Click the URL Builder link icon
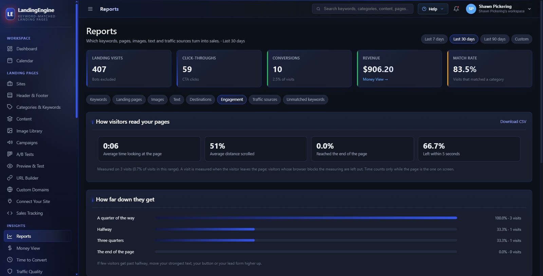 [10, 178]
